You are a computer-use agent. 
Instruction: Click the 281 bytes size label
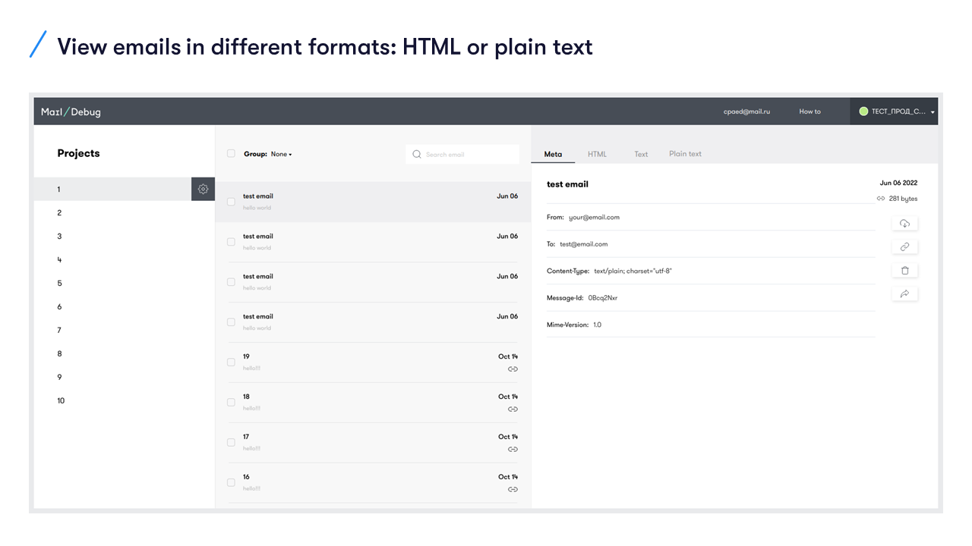(903, 199)
